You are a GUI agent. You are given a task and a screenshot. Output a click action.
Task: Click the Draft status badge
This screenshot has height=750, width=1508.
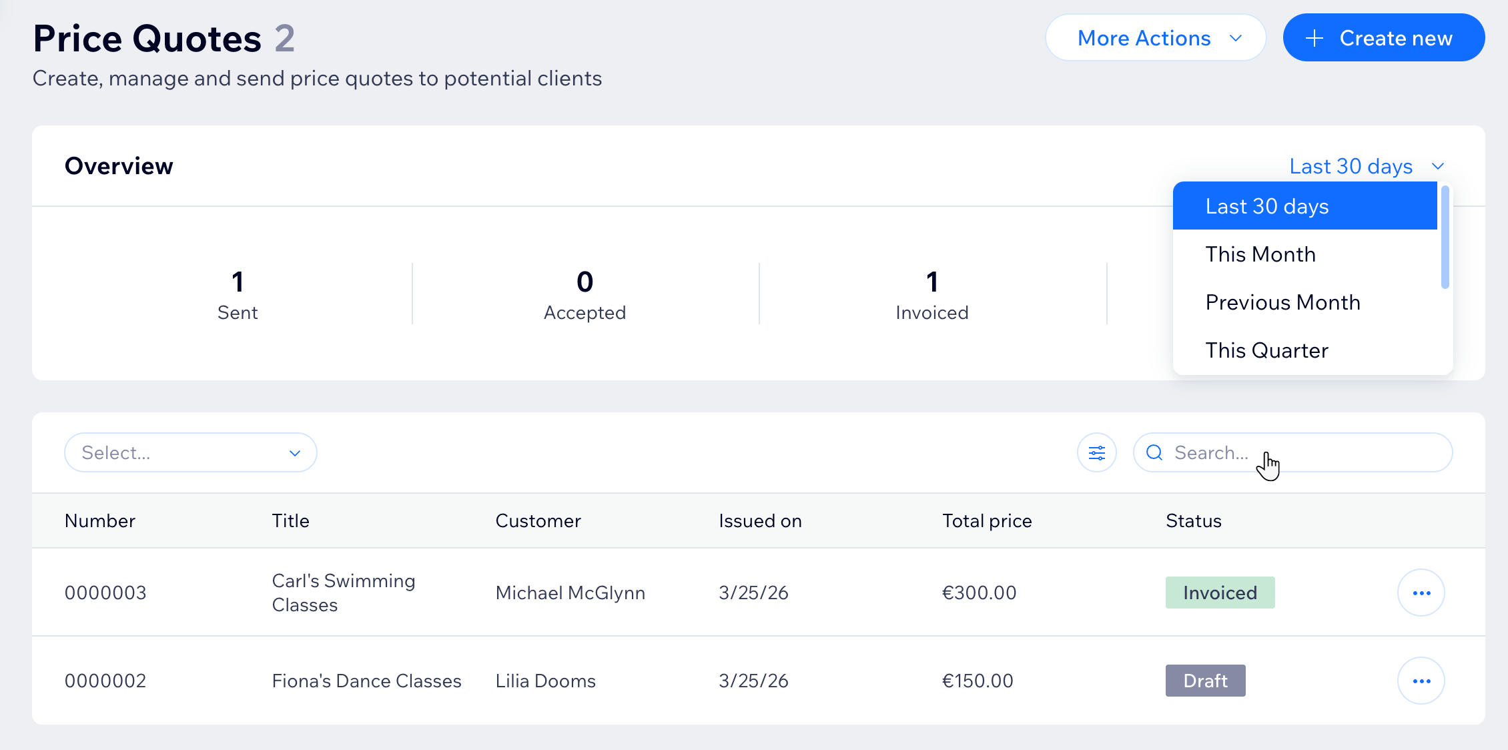[1205, 681]
